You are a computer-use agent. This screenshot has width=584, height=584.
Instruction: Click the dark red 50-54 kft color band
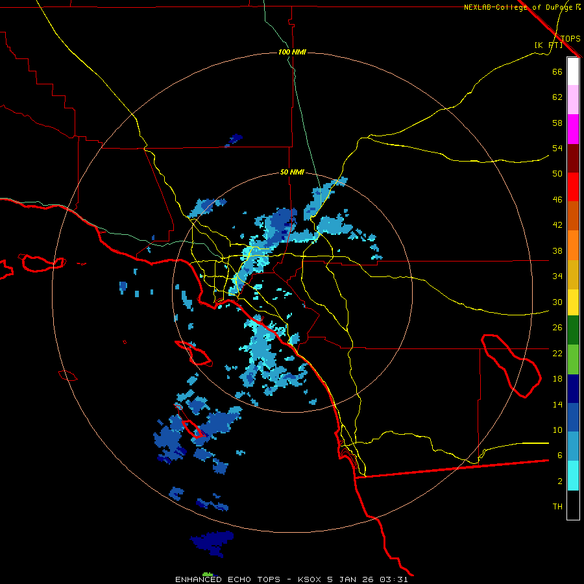(573, 158)
